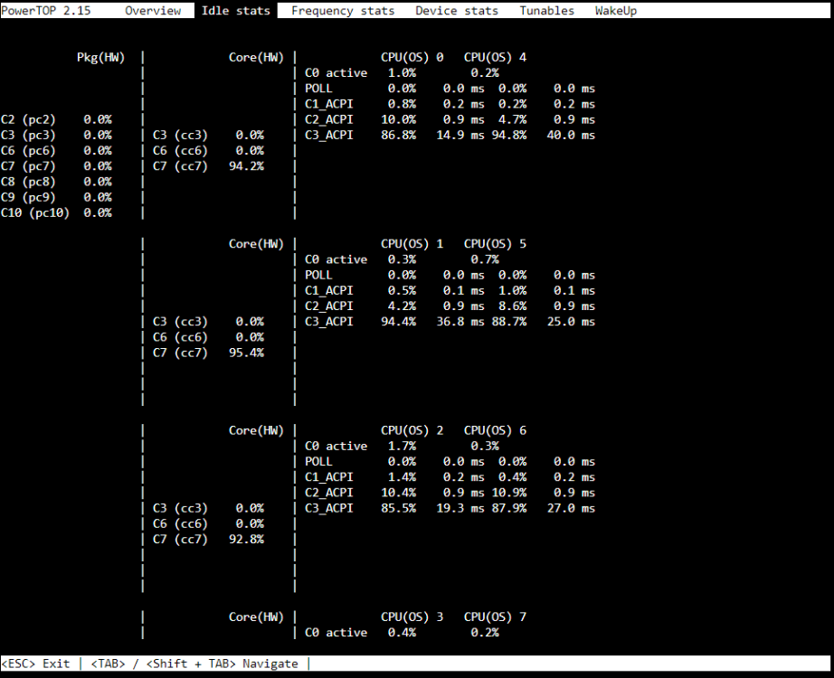Go to the Device stats tab
The width and height of the screenshot is (834, 678).
457,11
